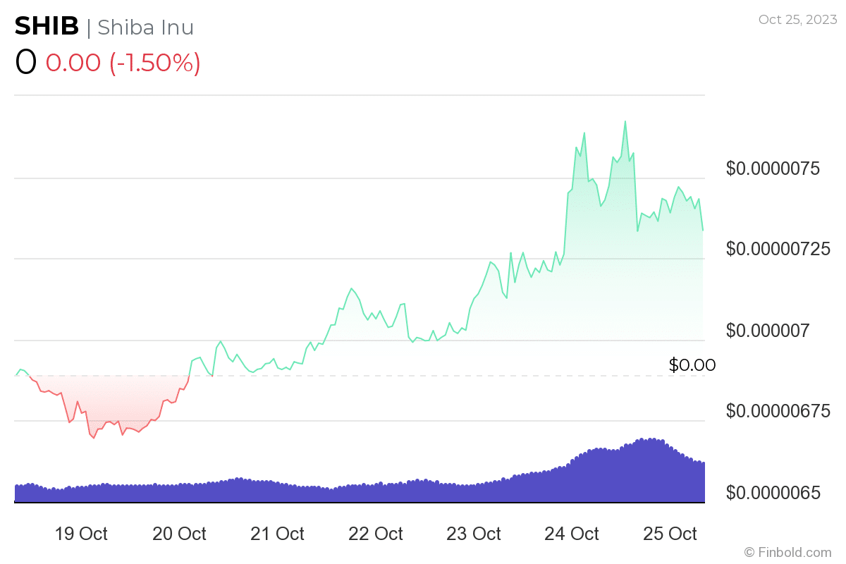
Task: Click the $0.0000065 price axis label
Action: [x=773, y=492]
